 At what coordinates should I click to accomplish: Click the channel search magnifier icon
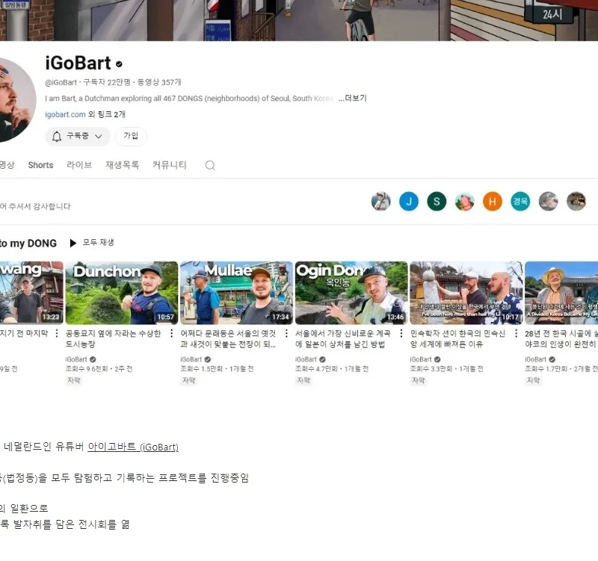click(210, 165)
